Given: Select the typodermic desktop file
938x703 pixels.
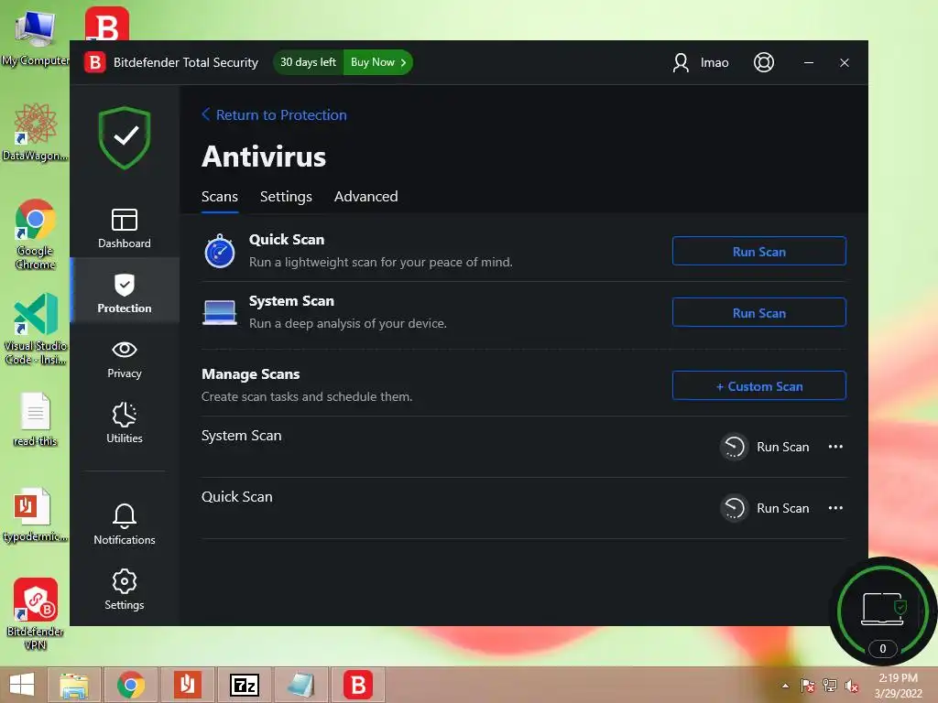Looking at the screenshot, I should pos(36,515).
